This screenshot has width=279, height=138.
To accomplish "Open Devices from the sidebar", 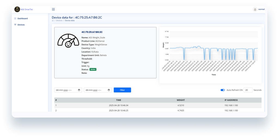I will (21, 25).
